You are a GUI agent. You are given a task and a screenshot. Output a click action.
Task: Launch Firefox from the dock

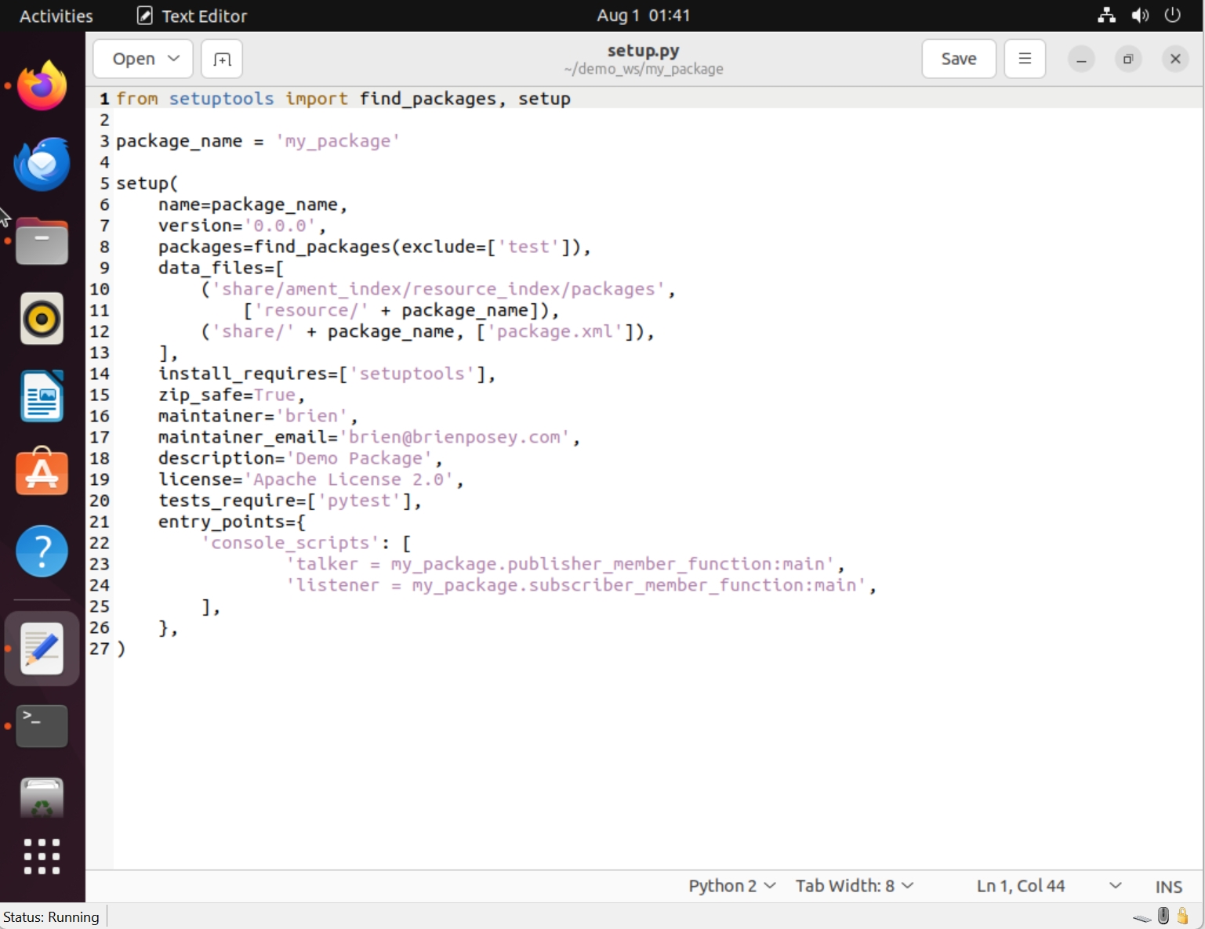click(x=42, y=85)
